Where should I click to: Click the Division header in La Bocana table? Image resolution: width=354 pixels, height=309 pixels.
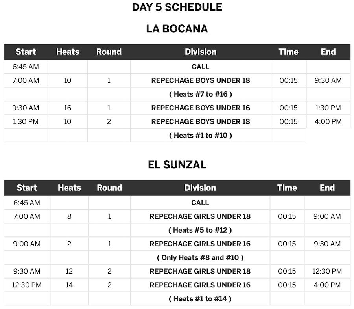[x=201, y=52]
